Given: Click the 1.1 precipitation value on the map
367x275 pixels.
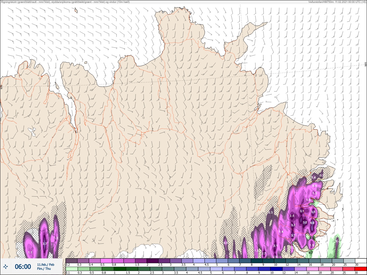Looking at the screenshot, I should (x=30, y=253).
